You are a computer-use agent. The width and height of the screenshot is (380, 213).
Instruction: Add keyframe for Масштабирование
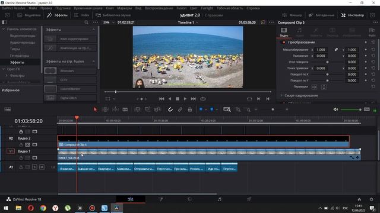(366, 50)
